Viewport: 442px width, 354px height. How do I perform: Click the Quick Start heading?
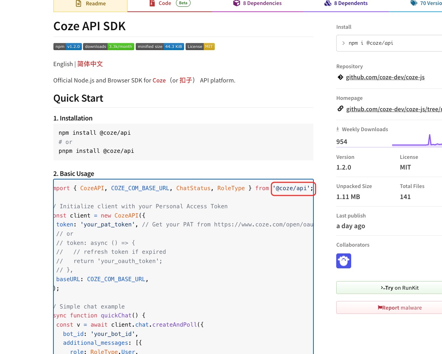point(78,98)
